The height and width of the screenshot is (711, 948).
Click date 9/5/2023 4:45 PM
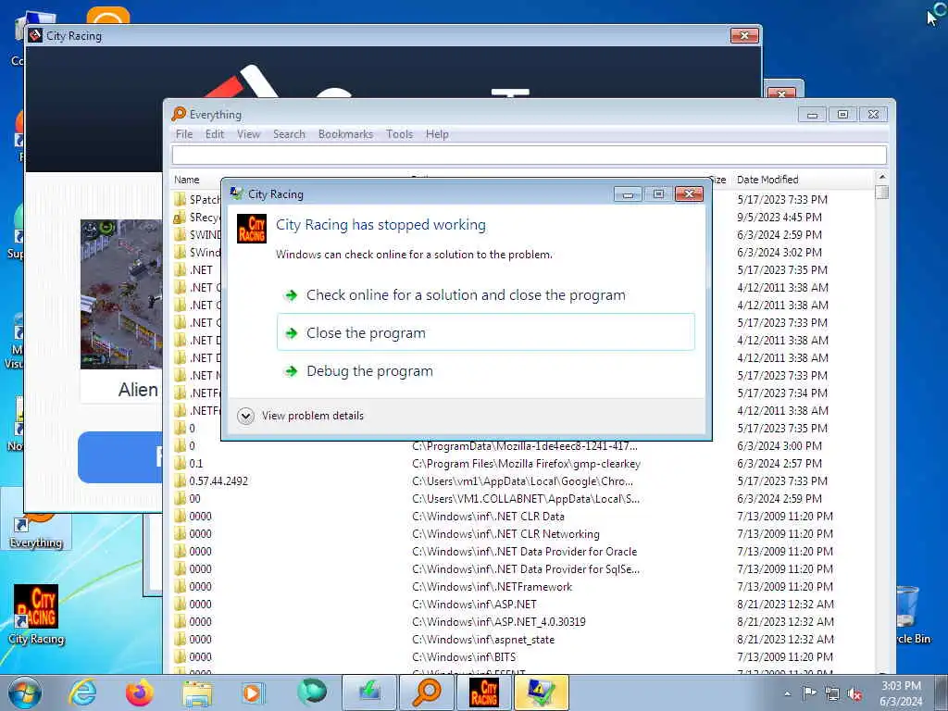(780, 217)
